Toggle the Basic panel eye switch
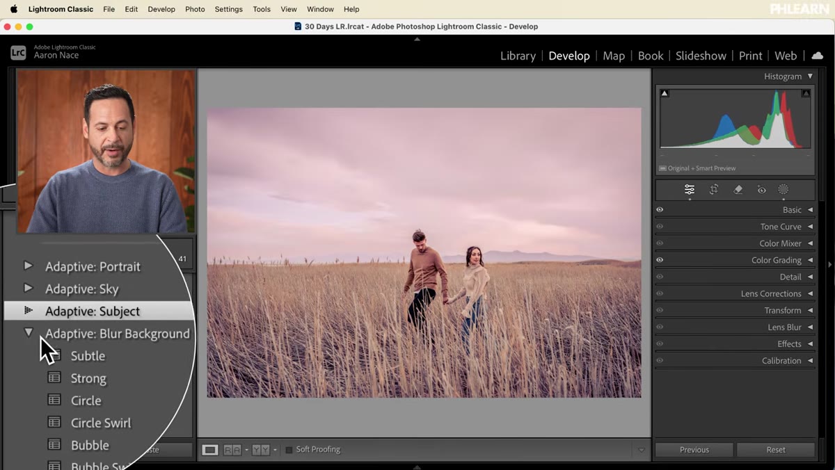835x470 pixels. click(x=660, y=210)
